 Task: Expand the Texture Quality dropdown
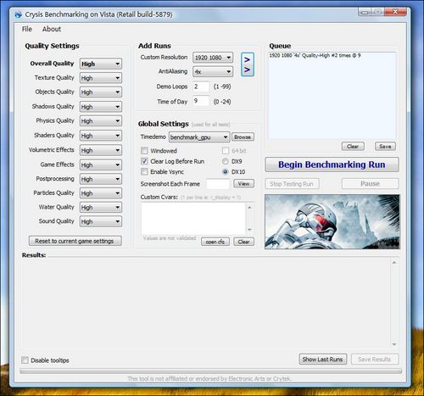(x=101, y=78)
